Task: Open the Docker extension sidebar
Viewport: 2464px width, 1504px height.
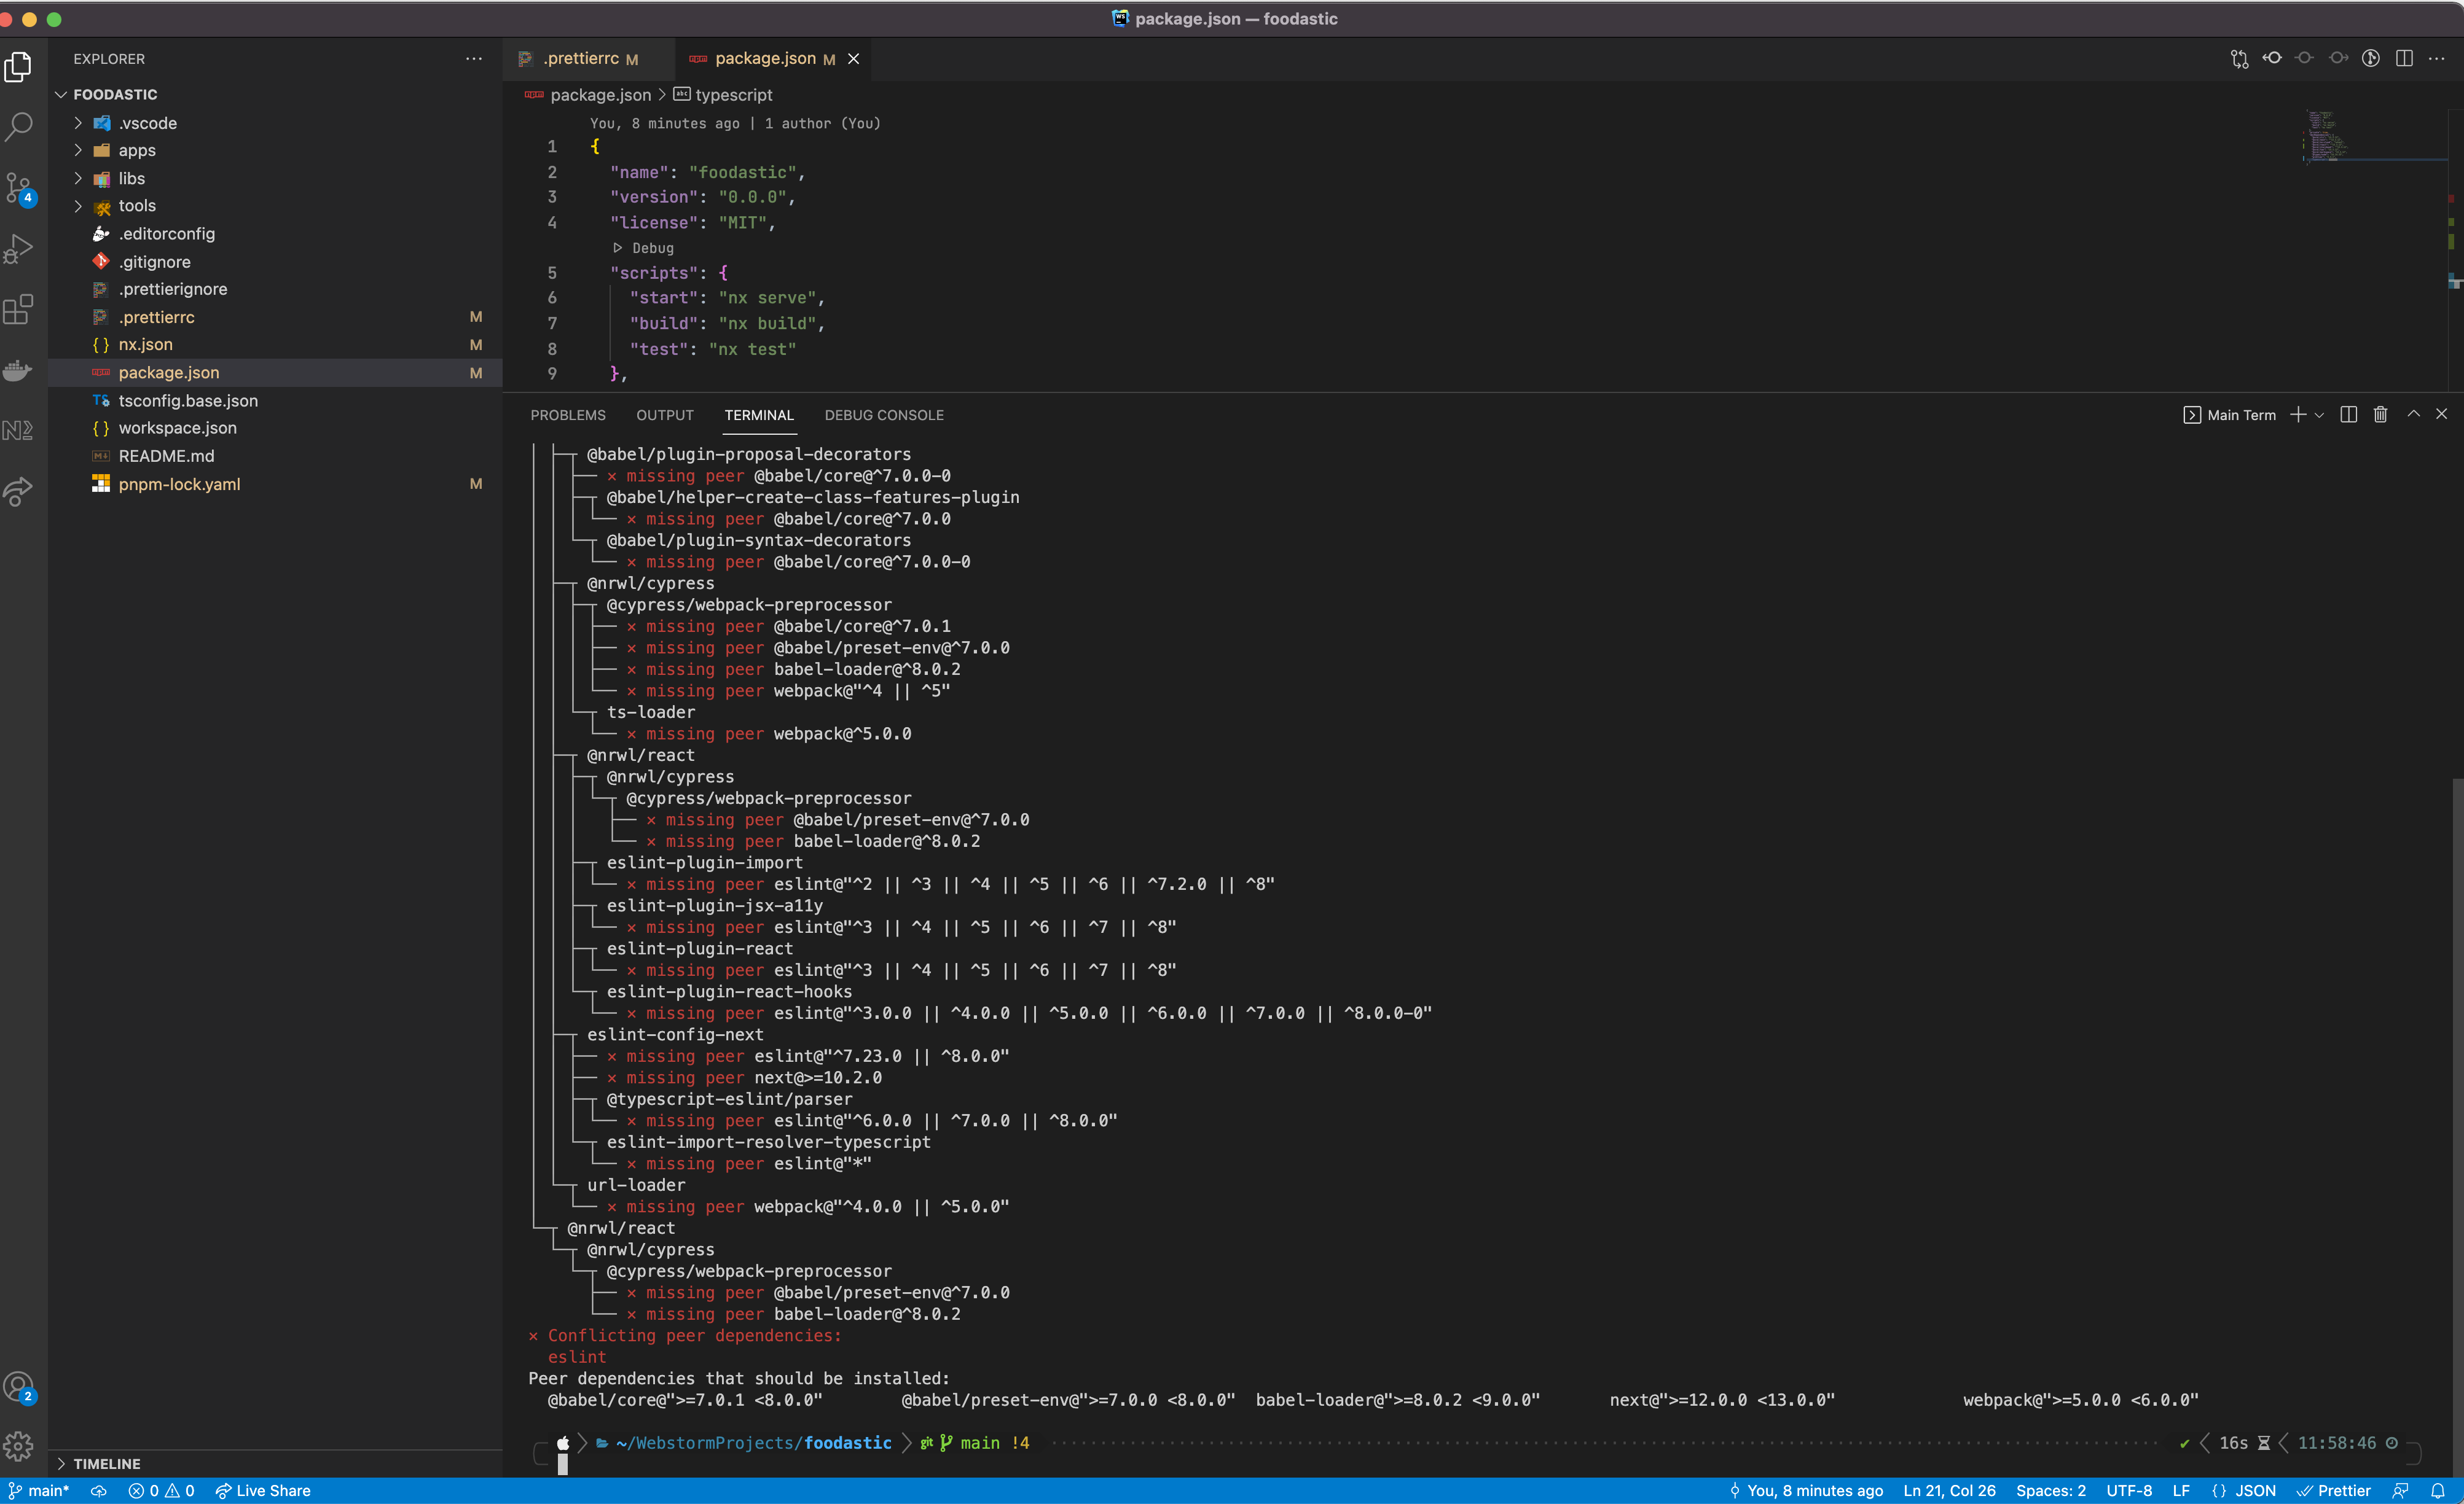Action: tap(20, 371)
